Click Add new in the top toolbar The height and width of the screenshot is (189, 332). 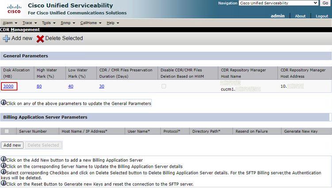[x=22, y=39]
